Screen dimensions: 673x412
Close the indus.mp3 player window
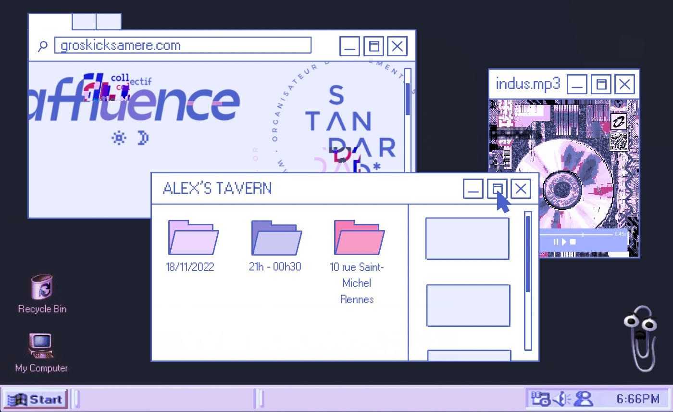(624, 84)
